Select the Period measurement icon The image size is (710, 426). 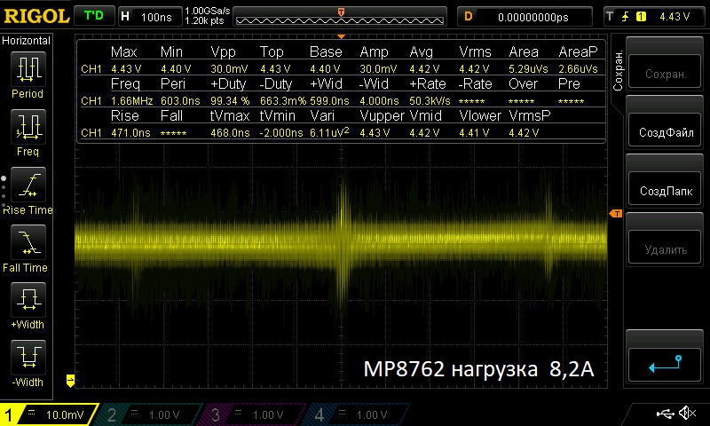tap(27, 73)
